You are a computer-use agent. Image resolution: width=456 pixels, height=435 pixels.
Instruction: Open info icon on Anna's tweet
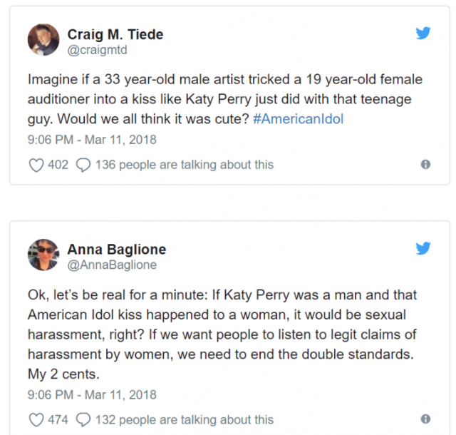pos(425,419)
